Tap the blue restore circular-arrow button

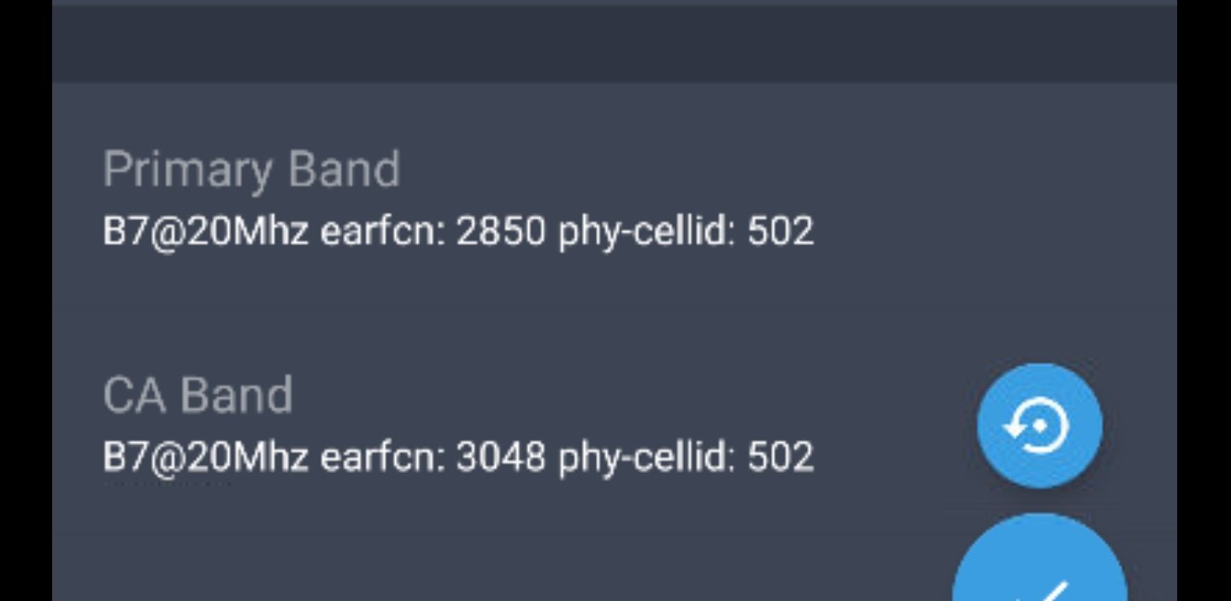coord(1040,425)
